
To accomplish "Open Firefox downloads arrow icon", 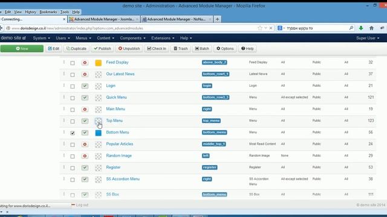I will coord(361,28).
